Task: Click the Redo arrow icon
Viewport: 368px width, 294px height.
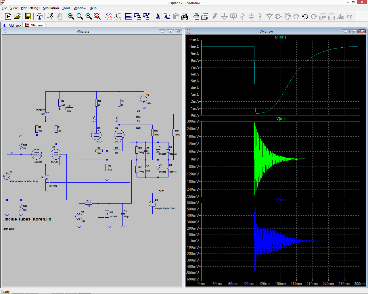Action: [x=314, y=16]
